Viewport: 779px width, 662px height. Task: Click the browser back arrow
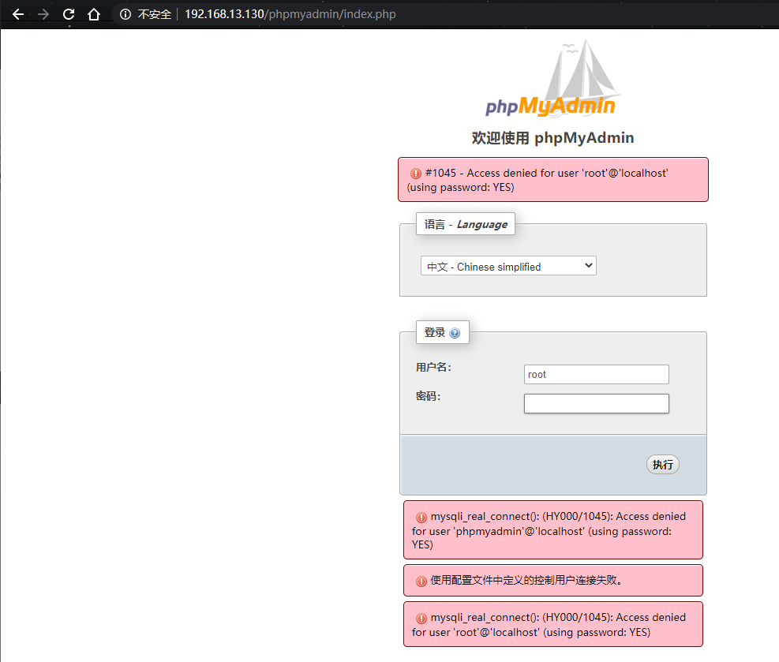(18, 14)
